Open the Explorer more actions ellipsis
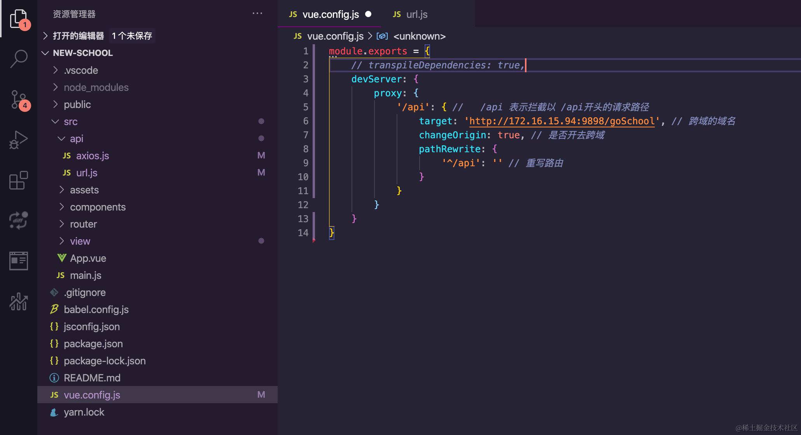 click(x=257, y=14)
